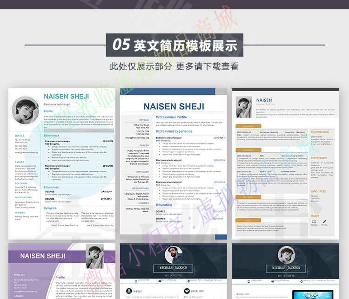The image size is (349, 299).
Task: Open the MICHALE JACKSON resume with bearded man photo
Action: (x=174, y=271)
